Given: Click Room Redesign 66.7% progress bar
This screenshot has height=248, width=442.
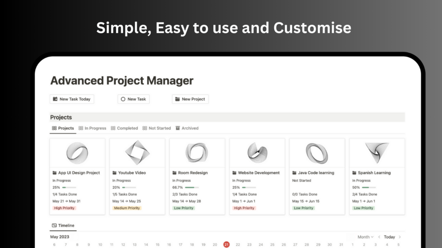Looking at the screenshot, I should point(192,187).
